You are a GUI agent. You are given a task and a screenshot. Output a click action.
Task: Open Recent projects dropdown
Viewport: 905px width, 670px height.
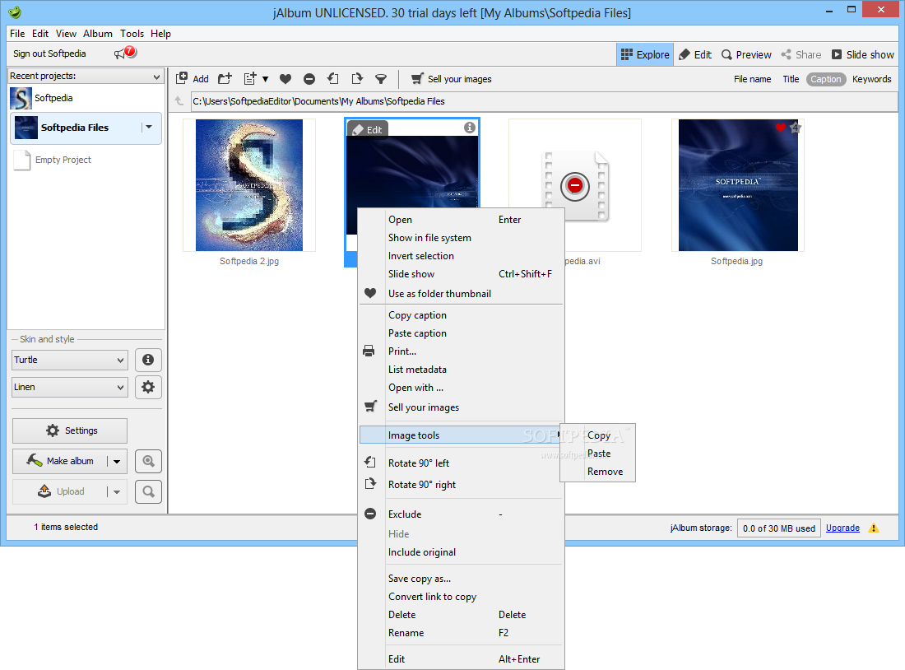pyautogui.click(x=86, y=76)
